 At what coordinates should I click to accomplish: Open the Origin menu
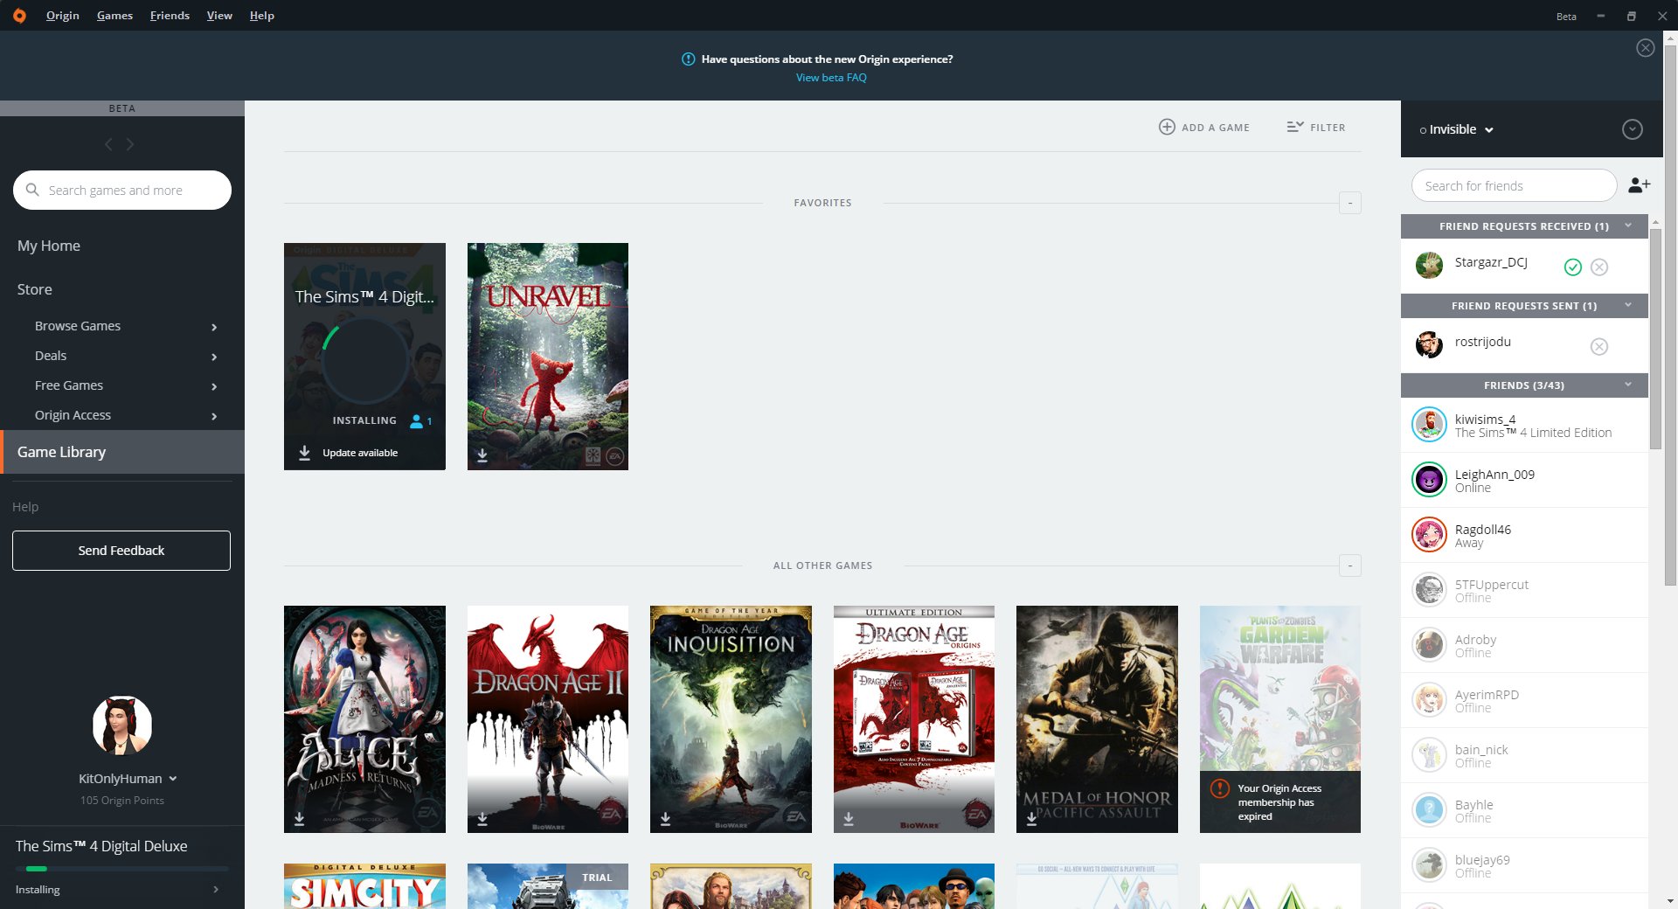click(x=63, y=16)
